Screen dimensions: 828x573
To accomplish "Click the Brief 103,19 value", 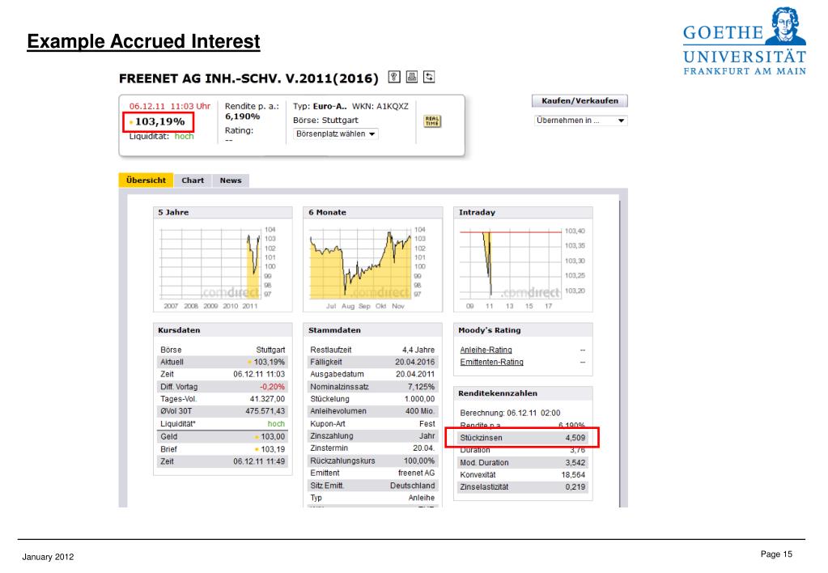I will 271,449.
